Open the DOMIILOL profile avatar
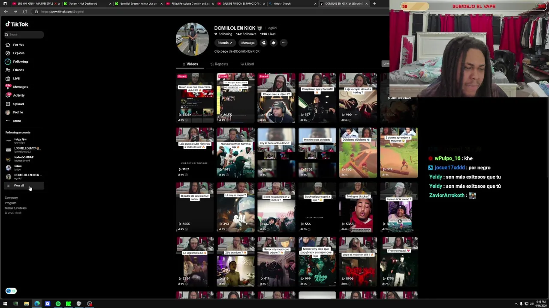549x308 pixels. (x=193, y=39)
